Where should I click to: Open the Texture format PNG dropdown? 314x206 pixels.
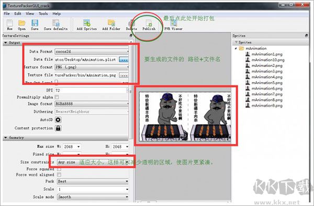[x=92, y=67]
